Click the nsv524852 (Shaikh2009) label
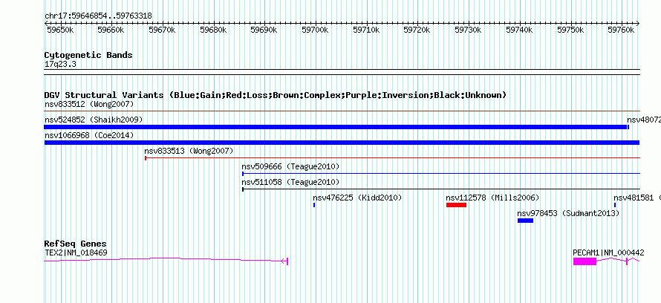 click(x=94, y=120)
